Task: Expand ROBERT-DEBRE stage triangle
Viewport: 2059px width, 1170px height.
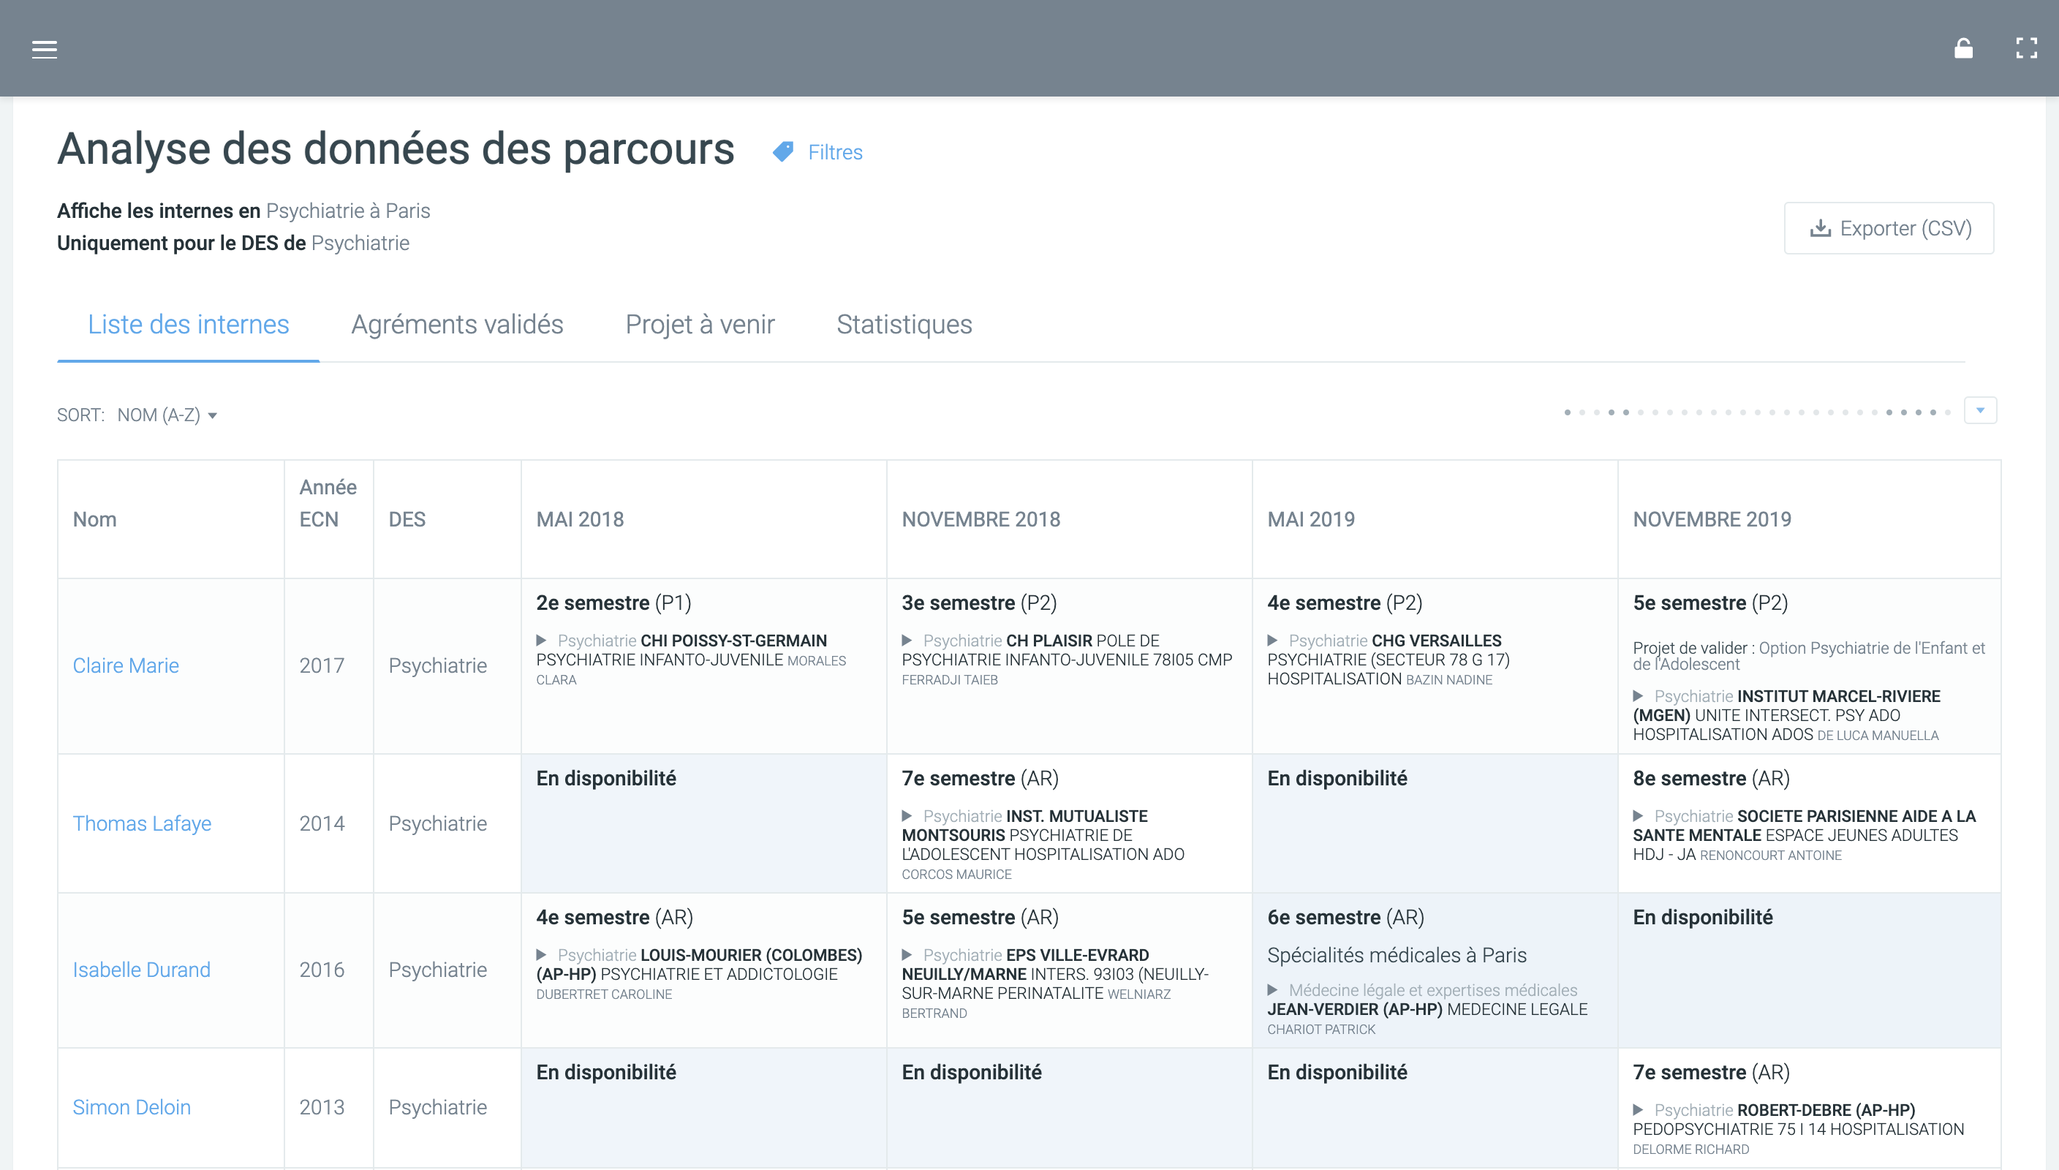Action: click(1638, 1110)
